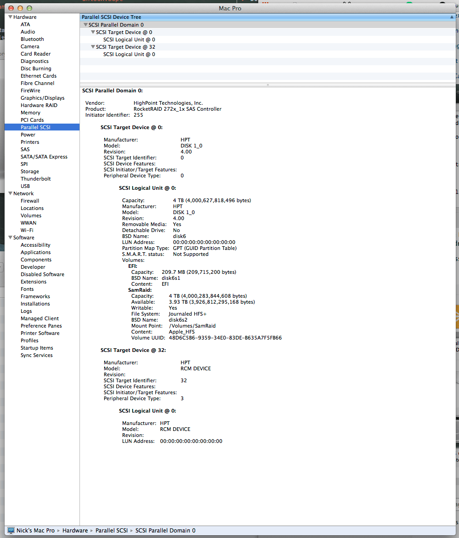Open FireWire hardware information
The height and width of the screenshot is (538, 459).
pos(30,91)
